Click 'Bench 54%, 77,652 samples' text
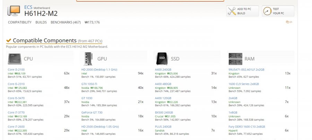Screen dimensions: 312x140 coord(245,134)
